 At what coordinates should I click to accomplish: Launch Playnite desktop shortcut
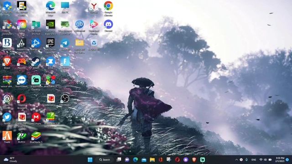(21, 61)
